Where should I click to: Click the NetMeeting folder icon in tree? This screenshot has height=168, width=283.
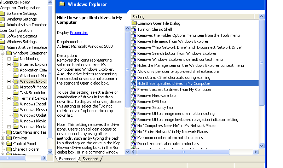[16, 59]
